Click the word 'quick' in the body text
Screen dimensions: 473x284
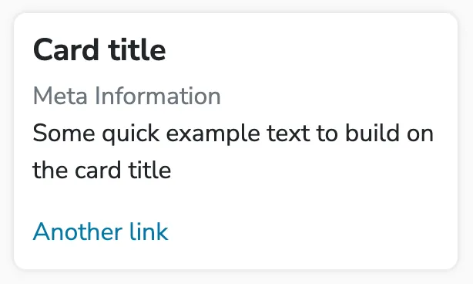click(131, 134)
